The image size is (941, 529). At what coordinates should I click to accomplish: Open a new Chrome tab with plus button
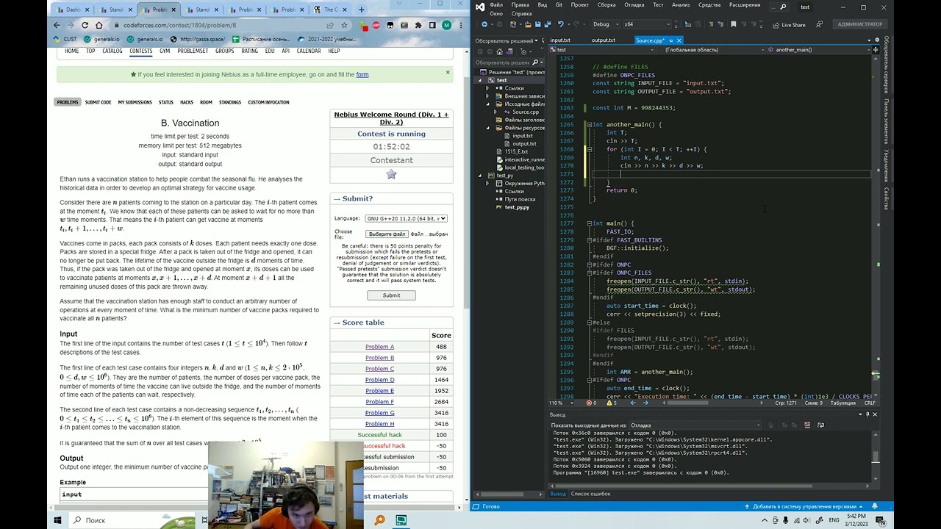(361, 10)
